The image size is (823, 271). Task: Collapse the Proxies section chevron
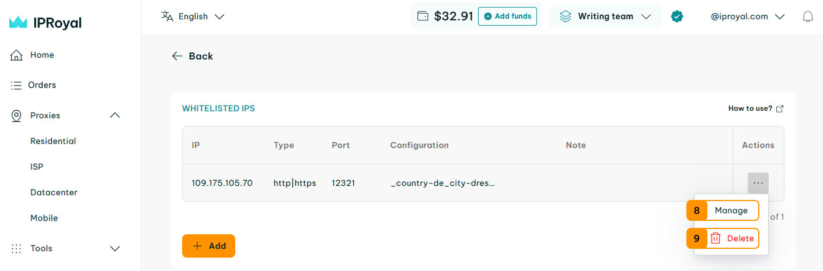(115, 115)
